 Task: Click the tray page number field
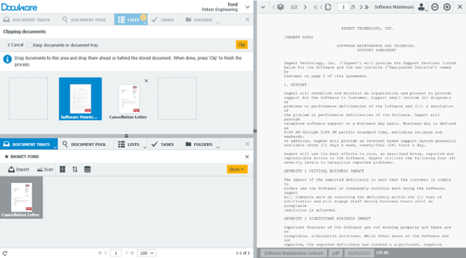tap(115, 253)
